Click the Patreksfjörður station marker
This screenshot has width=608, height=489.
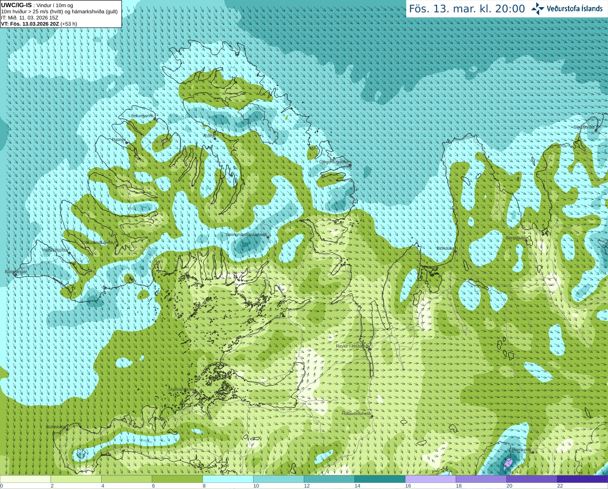(69, 253)
